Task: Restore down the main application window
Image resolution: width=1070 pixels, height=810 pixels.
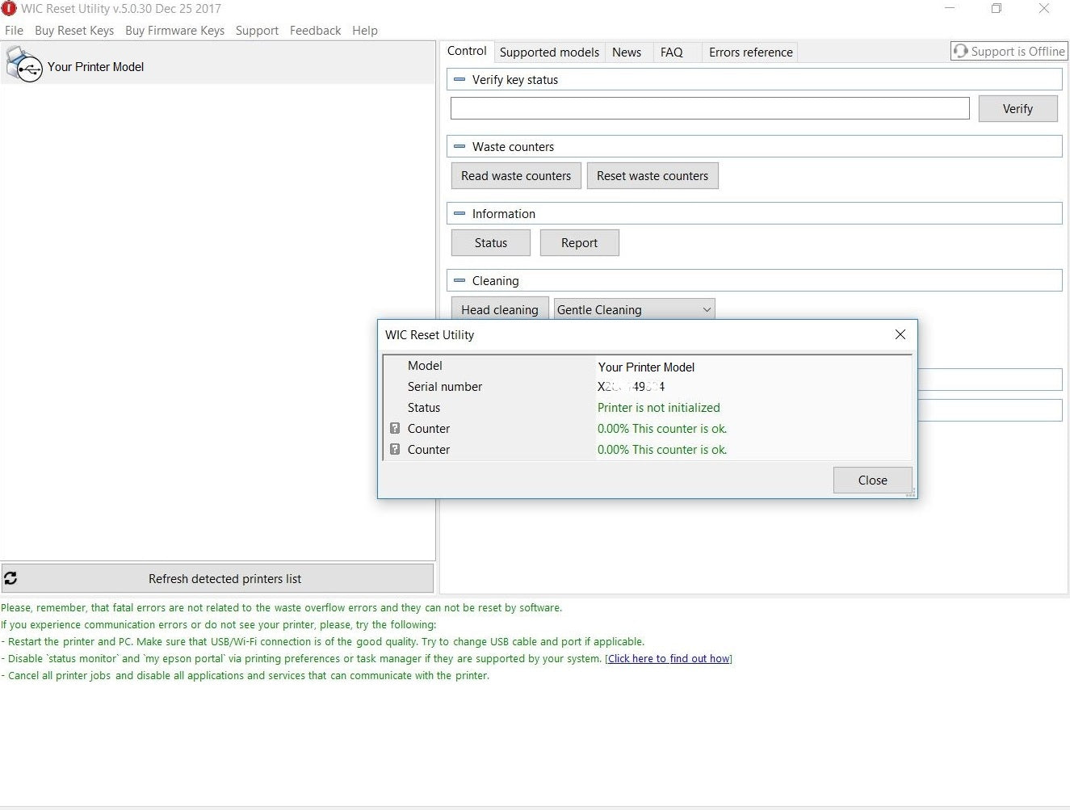Action: pyautogui.click(x=997, y=8)
